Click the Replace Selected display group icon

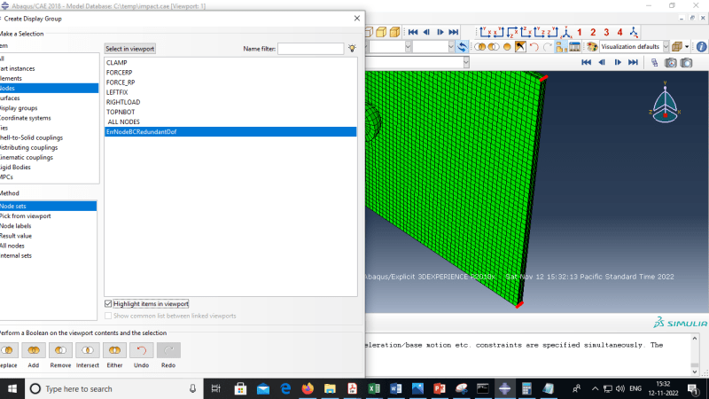(x=479, y=47)
